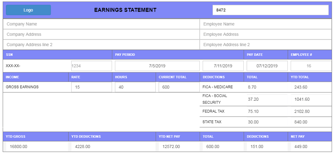Click the Company Name input field
Screen dimensions: 335x155
[101, 24]
